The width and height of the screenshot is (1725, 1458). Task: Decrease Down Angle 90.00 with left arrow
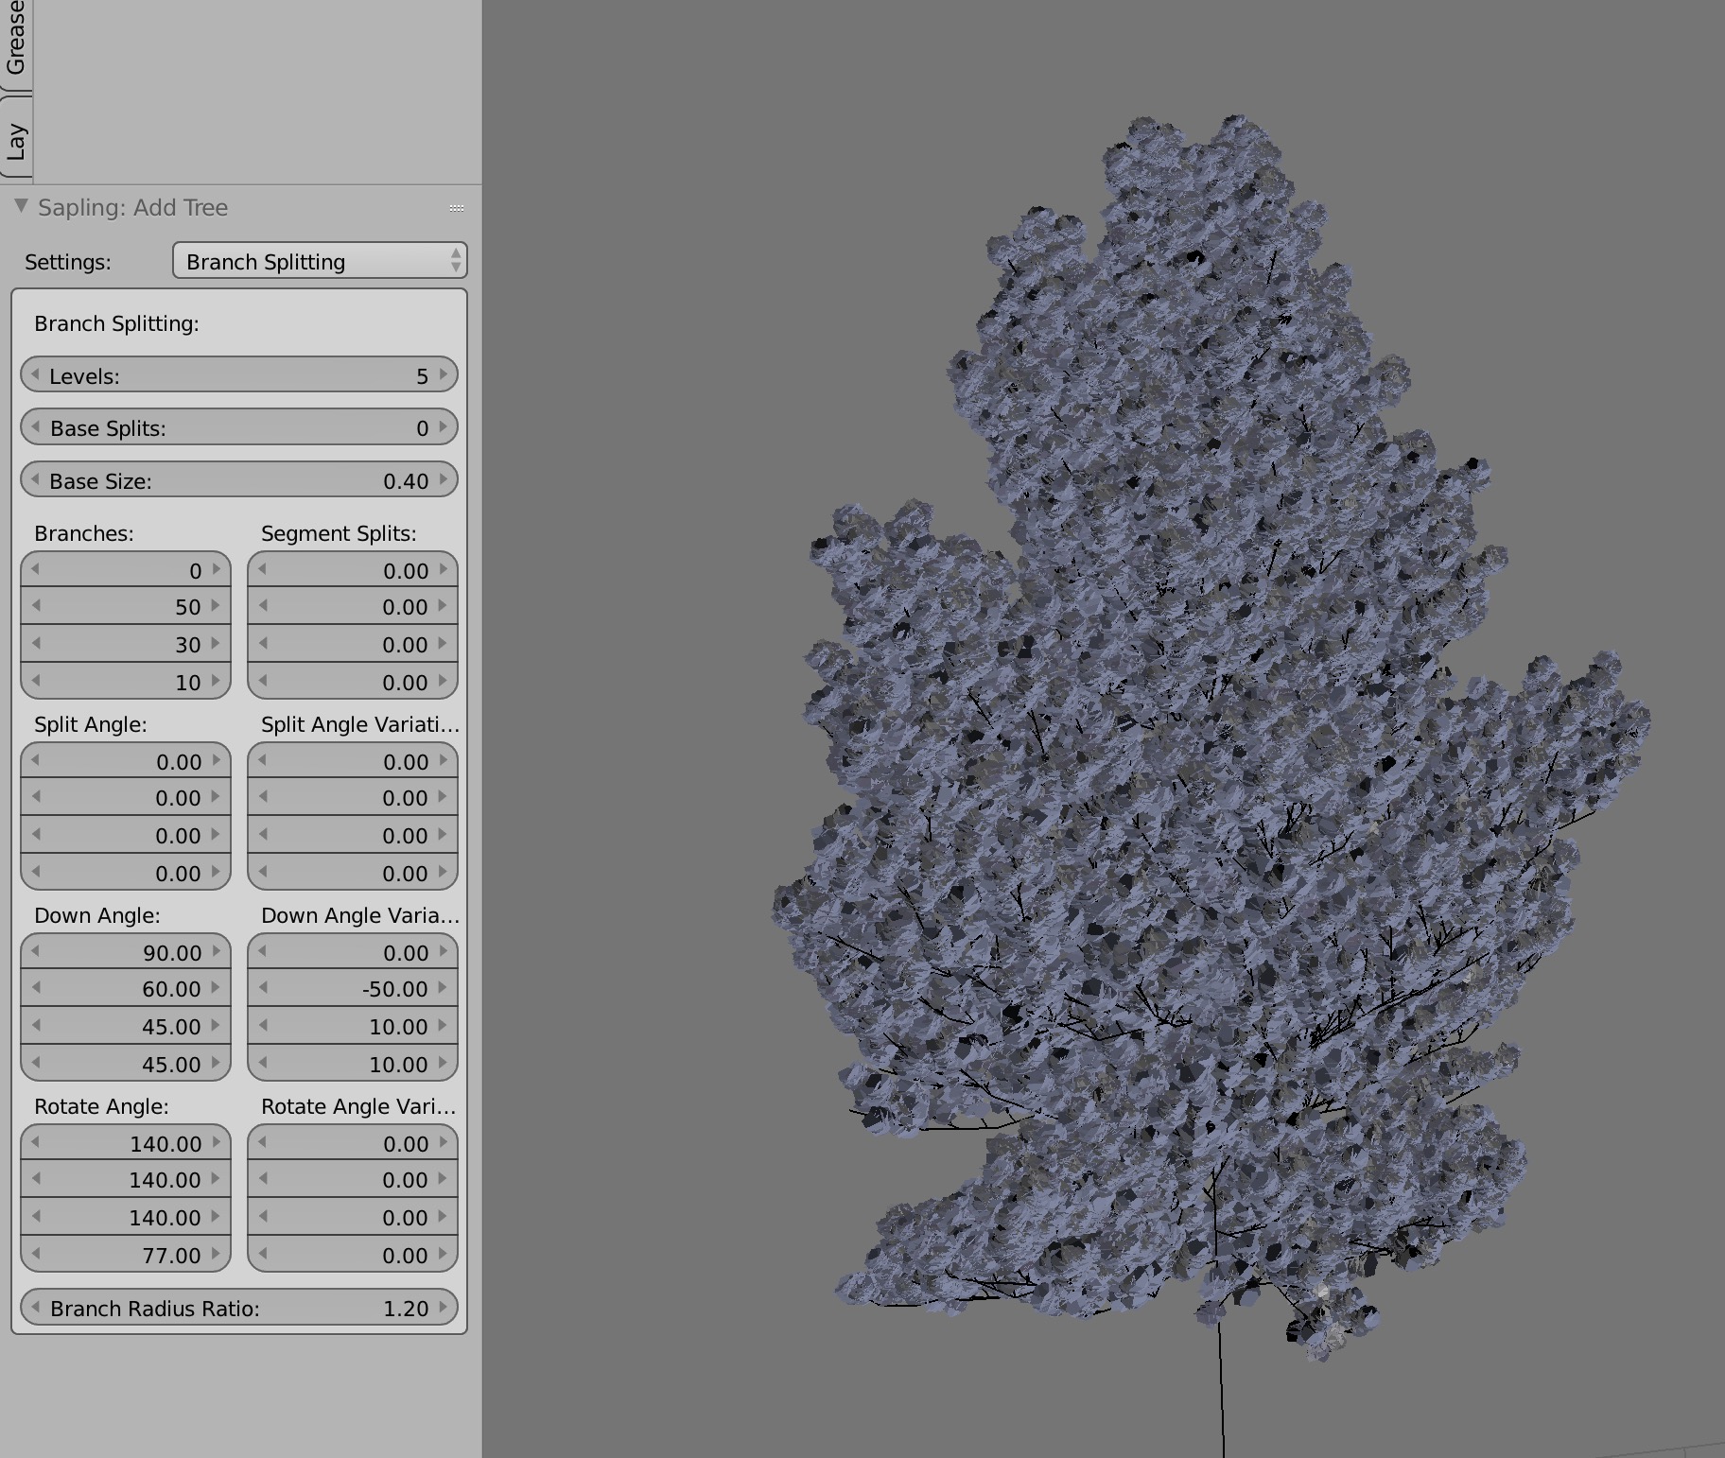[35, 952]
